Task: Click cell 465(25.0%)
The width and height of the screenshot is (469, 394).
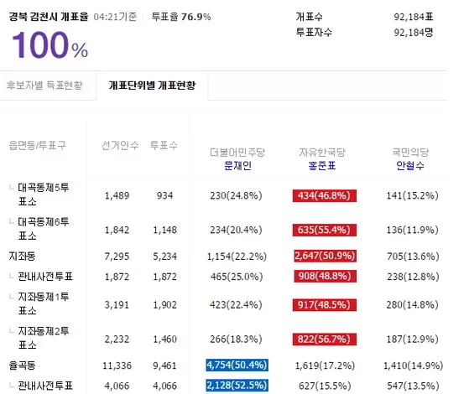Action: pyautogui.click(x=237, y=277)
